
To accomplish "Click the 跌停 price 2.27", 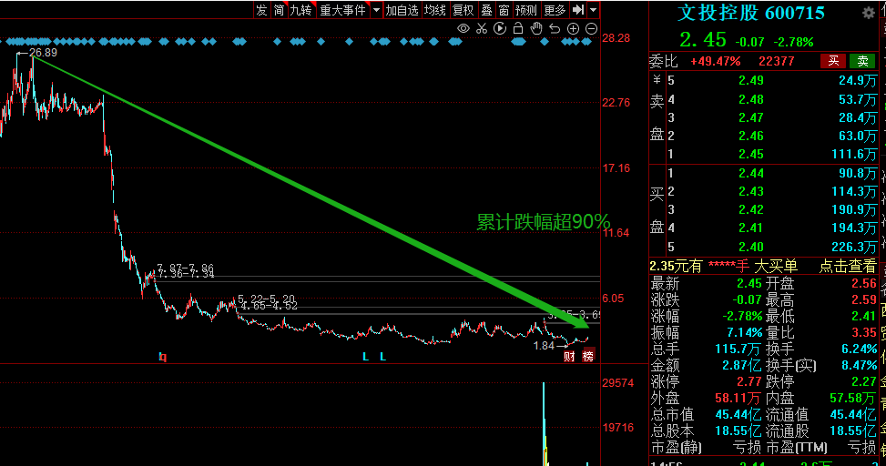I will pos(864,382).
